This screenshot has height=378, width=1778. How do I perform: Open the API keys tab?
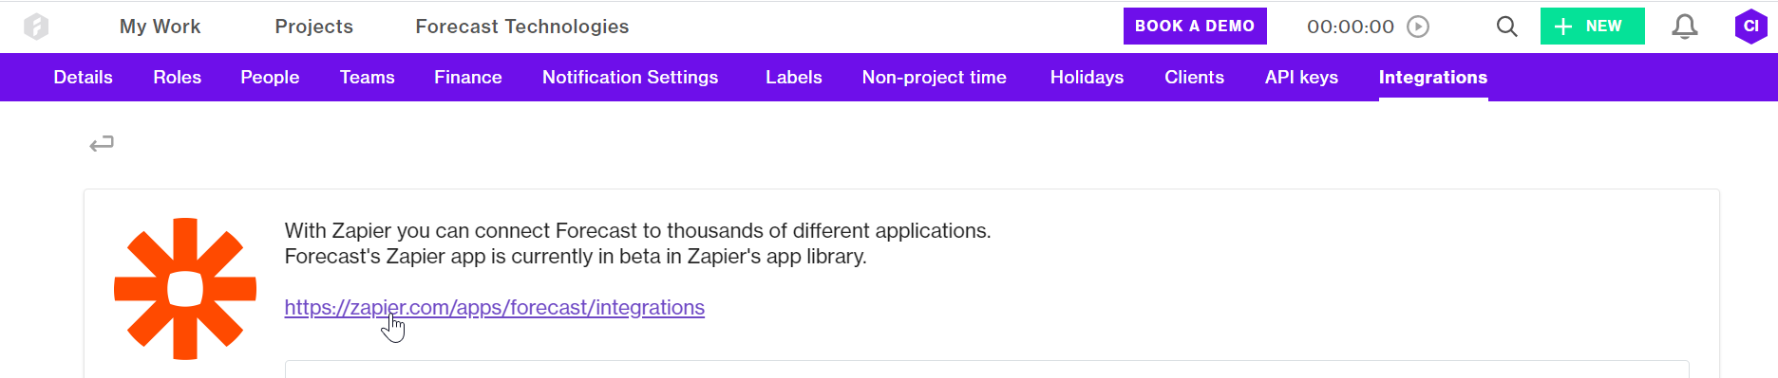point(1301,78)
